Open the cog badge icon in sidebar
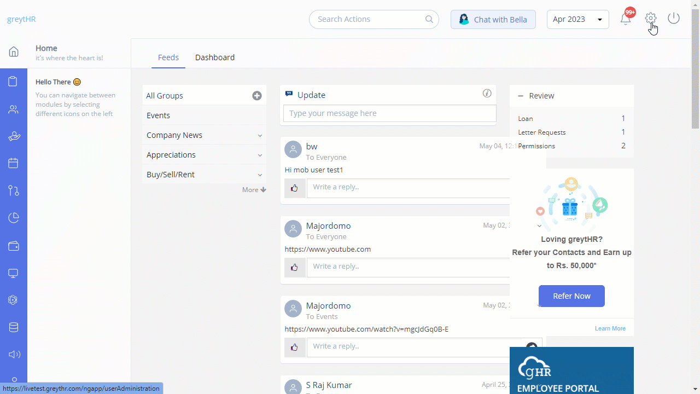The width and height of the screenshot is (700, 394). point(14,300)
